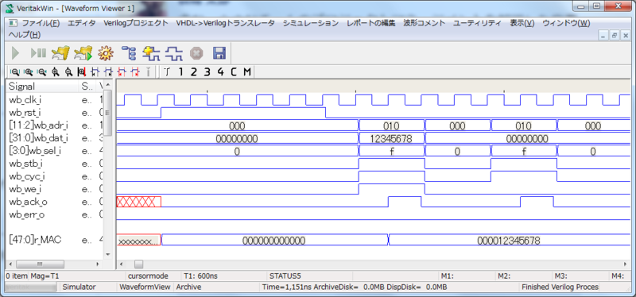Open project using the yellow folder icon
Screen dimensions: 636x297
point(60,53)
